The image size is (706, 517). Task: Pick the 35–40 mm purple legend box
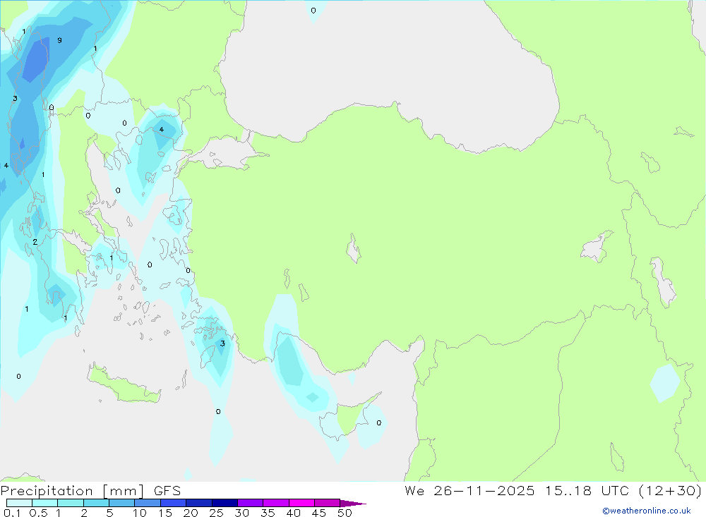click(x=276, y=503)
